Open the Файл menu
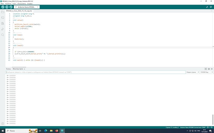The height and width of the screenshot is (133, 214). [x=2, y=4]
